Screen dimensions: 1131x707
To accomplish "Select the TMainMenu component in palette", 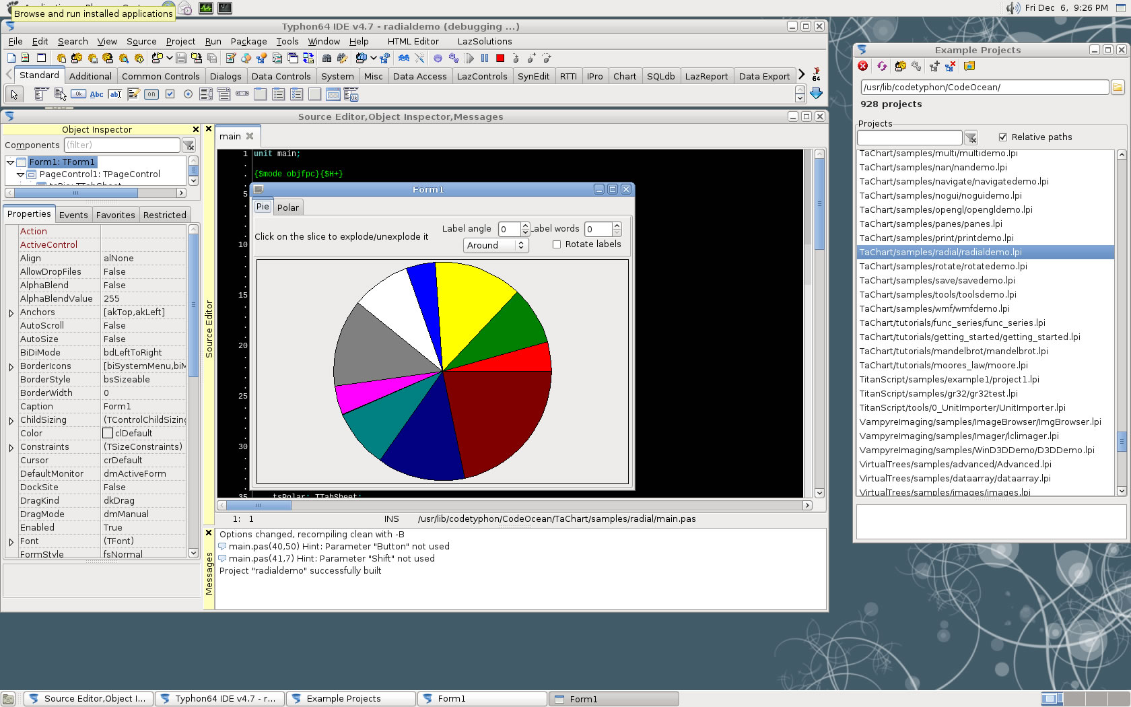I will pyautogui.click(x=41, y=94).
